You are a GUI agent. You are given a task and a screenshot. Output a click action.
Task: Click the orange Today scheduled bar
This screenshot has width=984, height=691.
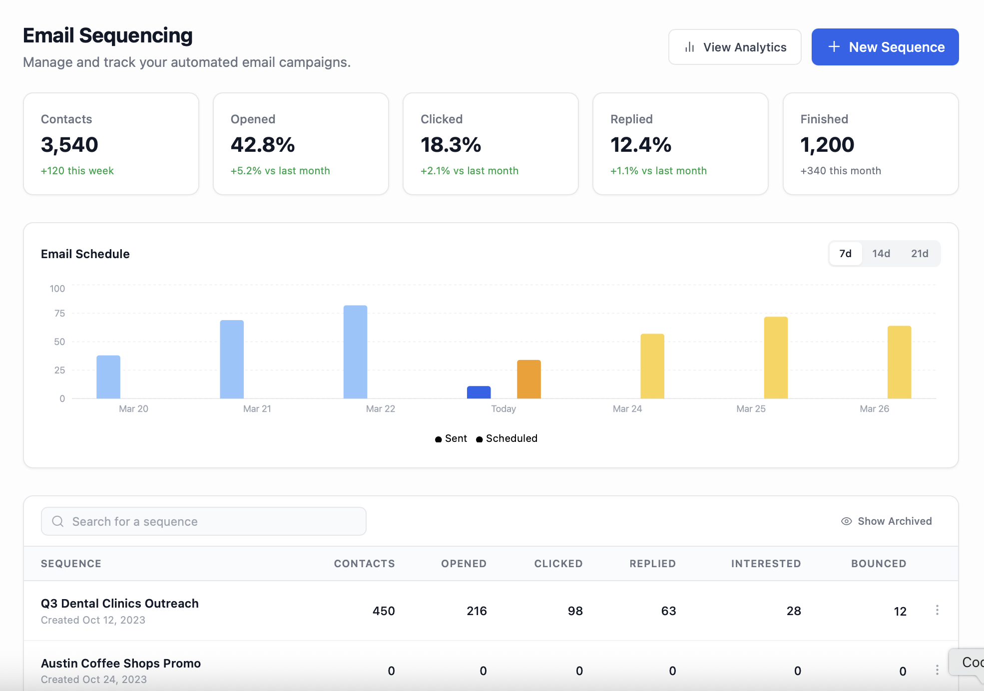coord(528,379)
